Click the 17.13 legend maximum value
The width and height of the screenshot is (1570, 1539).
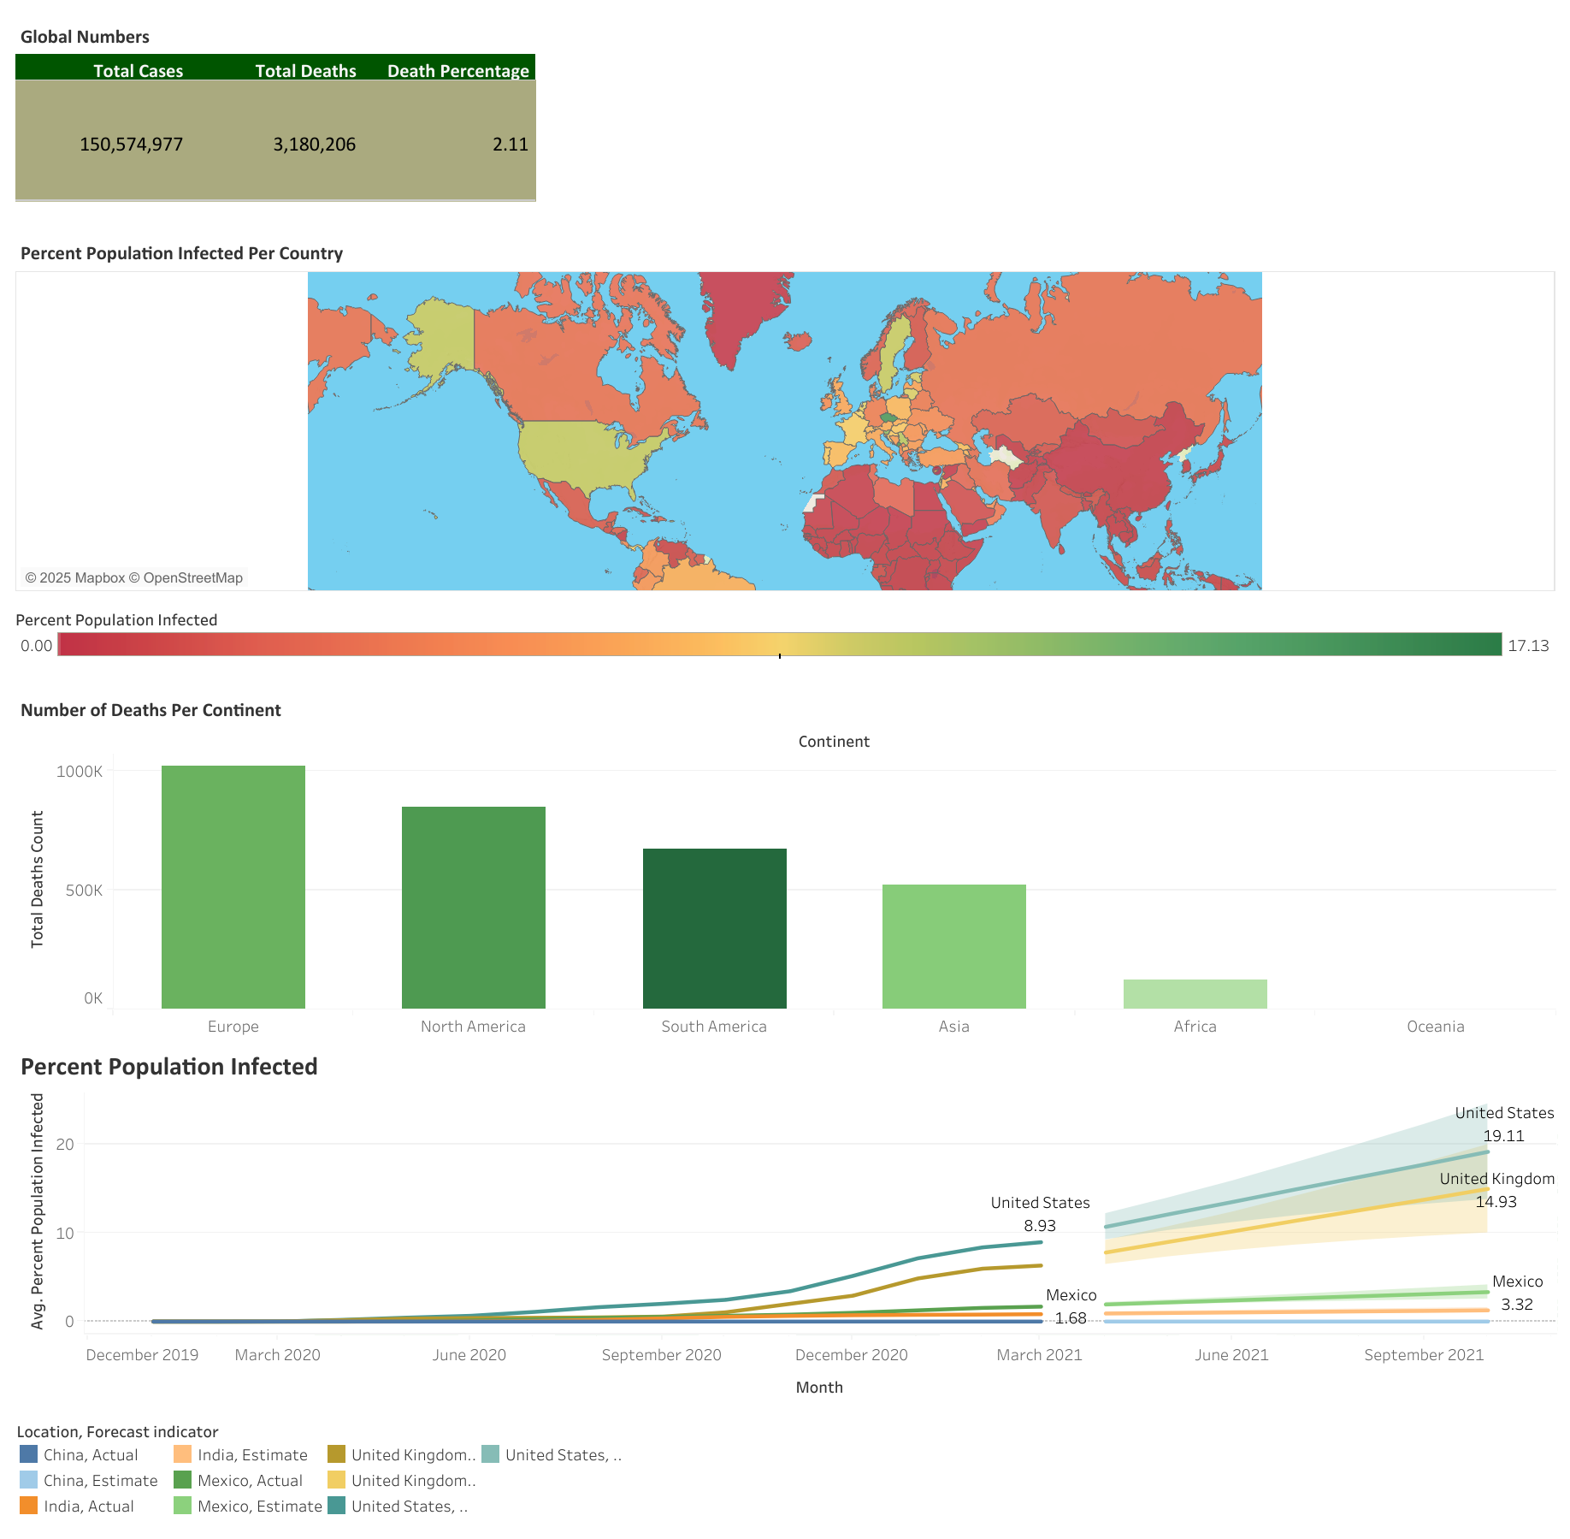click(1528, 646)
